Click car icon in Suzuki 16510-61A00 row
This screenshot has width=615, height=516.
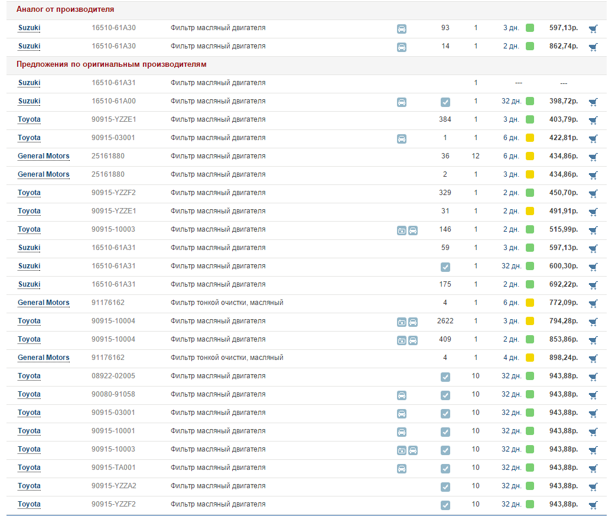point(401,102)
